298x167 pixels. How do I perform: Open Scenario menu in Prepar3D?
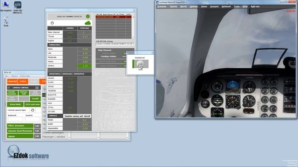(162, 6)
